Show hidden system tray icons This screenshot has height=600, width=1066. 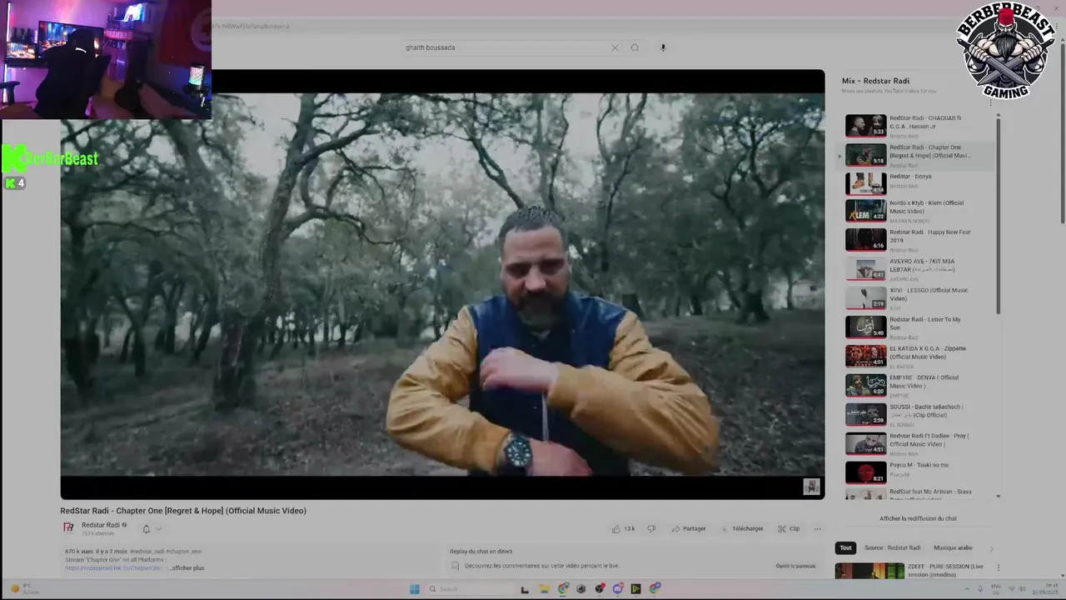pos(966,589)
